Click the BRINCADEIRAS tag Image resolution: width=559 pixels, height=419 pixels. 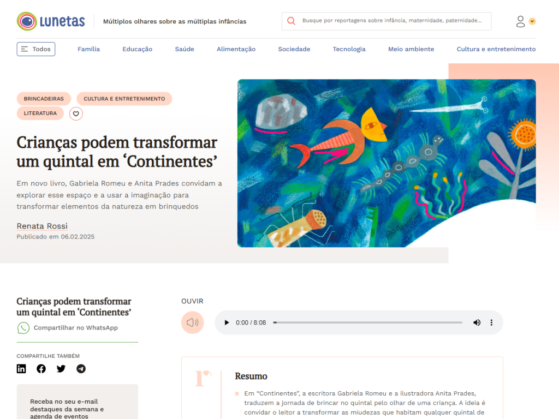click(x=44, y=99)
